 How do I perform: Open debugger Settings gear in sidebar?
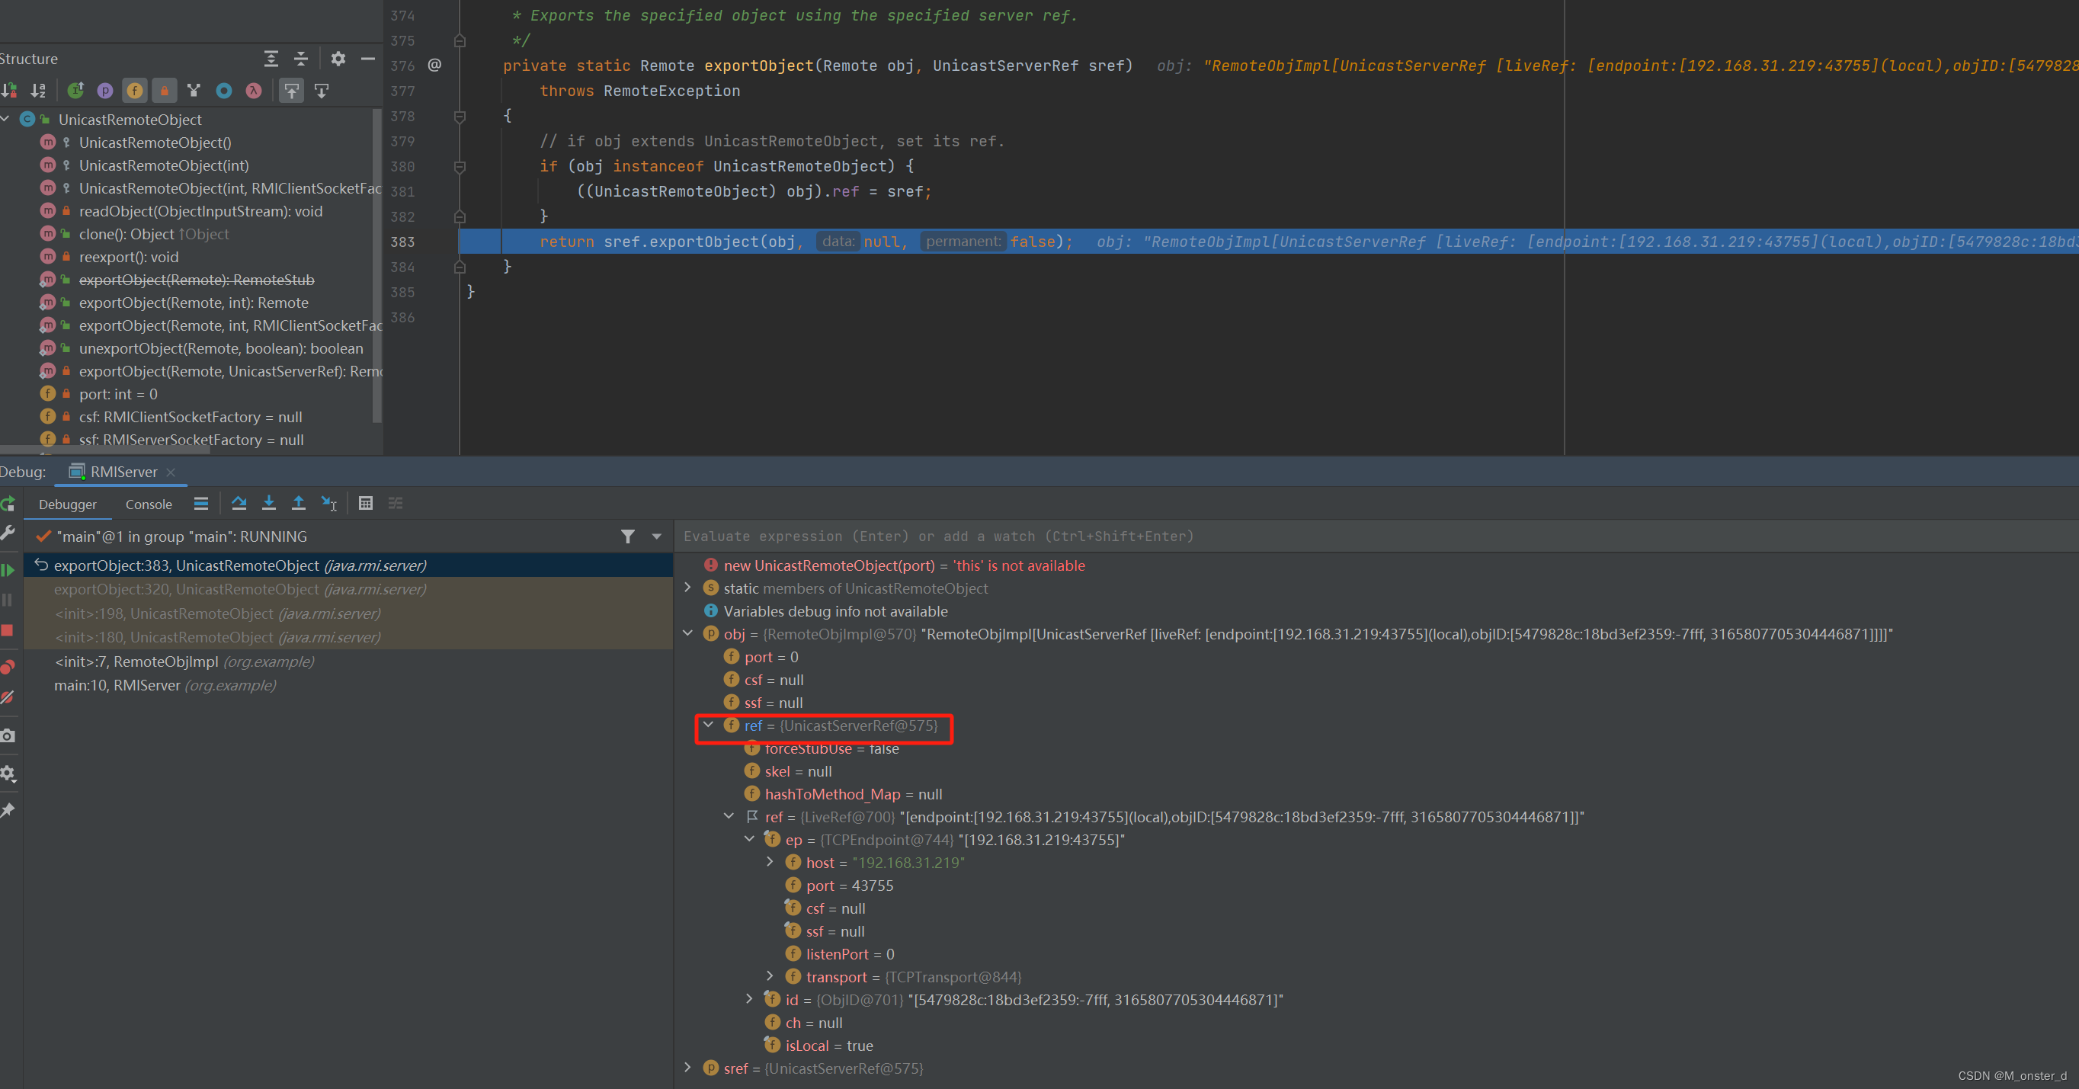tap(8, 774)
